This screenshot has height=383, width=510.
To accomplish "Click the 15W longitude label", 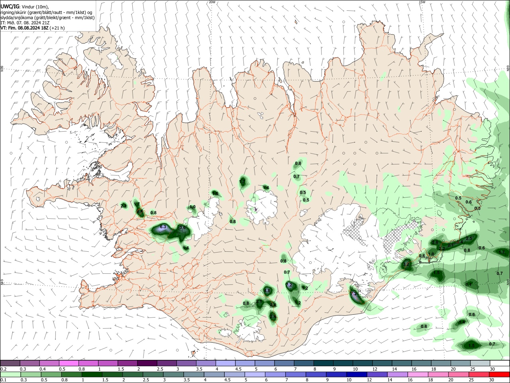I will click(422, 2).
